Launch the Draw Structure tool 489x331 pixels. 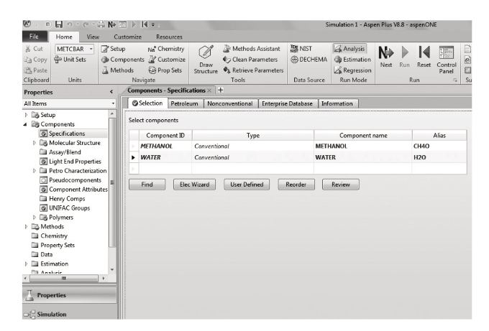(x=206, y=60)
